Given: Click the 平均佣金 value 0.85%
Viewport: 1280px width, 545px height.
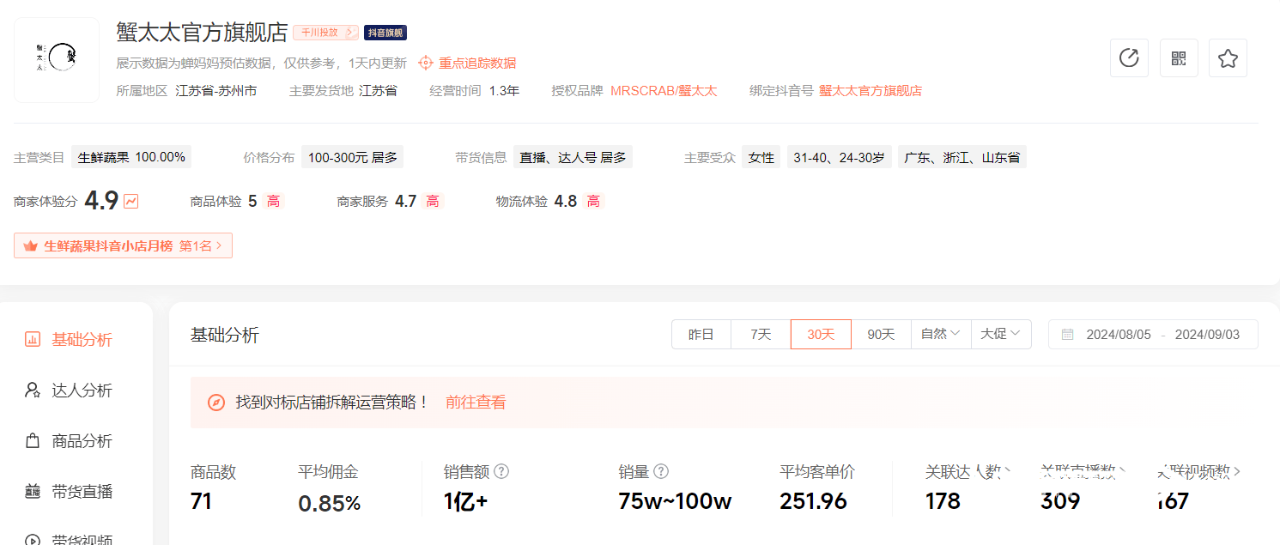Looking at the screenshot, I should pos(330,504).
